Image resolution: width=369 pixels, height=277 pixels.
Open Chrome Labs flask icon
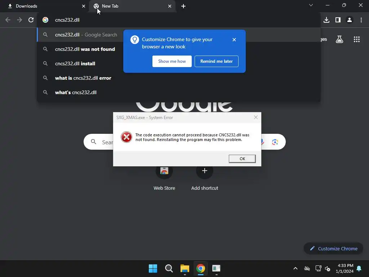(x=339, y=39)
